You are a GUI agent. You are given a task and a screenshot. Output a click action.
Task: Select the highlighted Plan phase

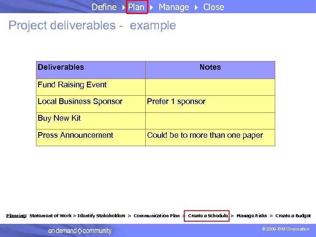(x=137, y=7)
